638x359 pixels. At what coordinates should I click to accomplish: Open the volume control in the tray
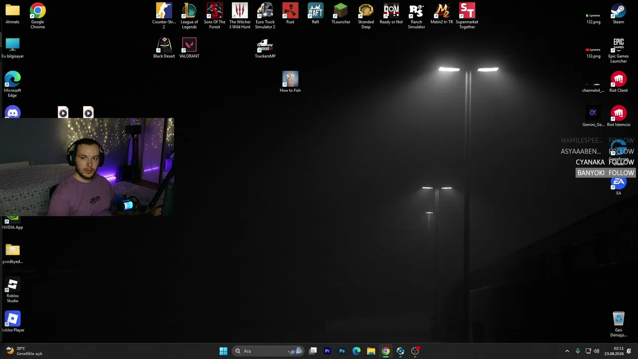597,351
